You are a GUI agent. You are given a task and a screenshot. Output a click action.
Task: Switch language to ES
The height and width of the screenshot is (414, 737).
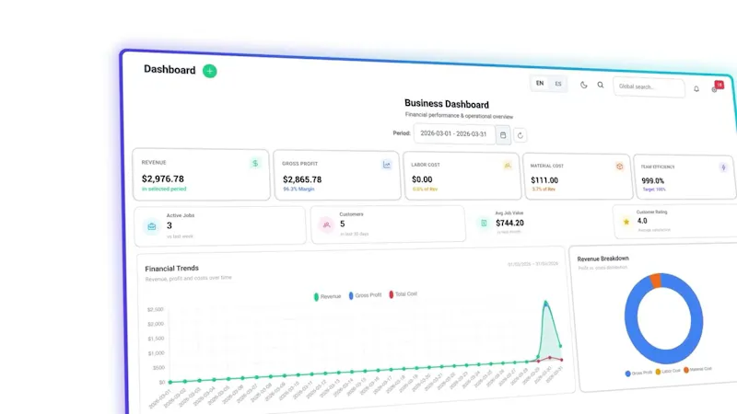click(x=558, y=84)
